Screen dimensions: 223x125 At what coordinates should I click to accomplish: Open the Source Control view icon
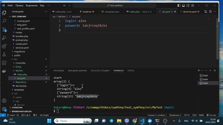coord(4,30)
